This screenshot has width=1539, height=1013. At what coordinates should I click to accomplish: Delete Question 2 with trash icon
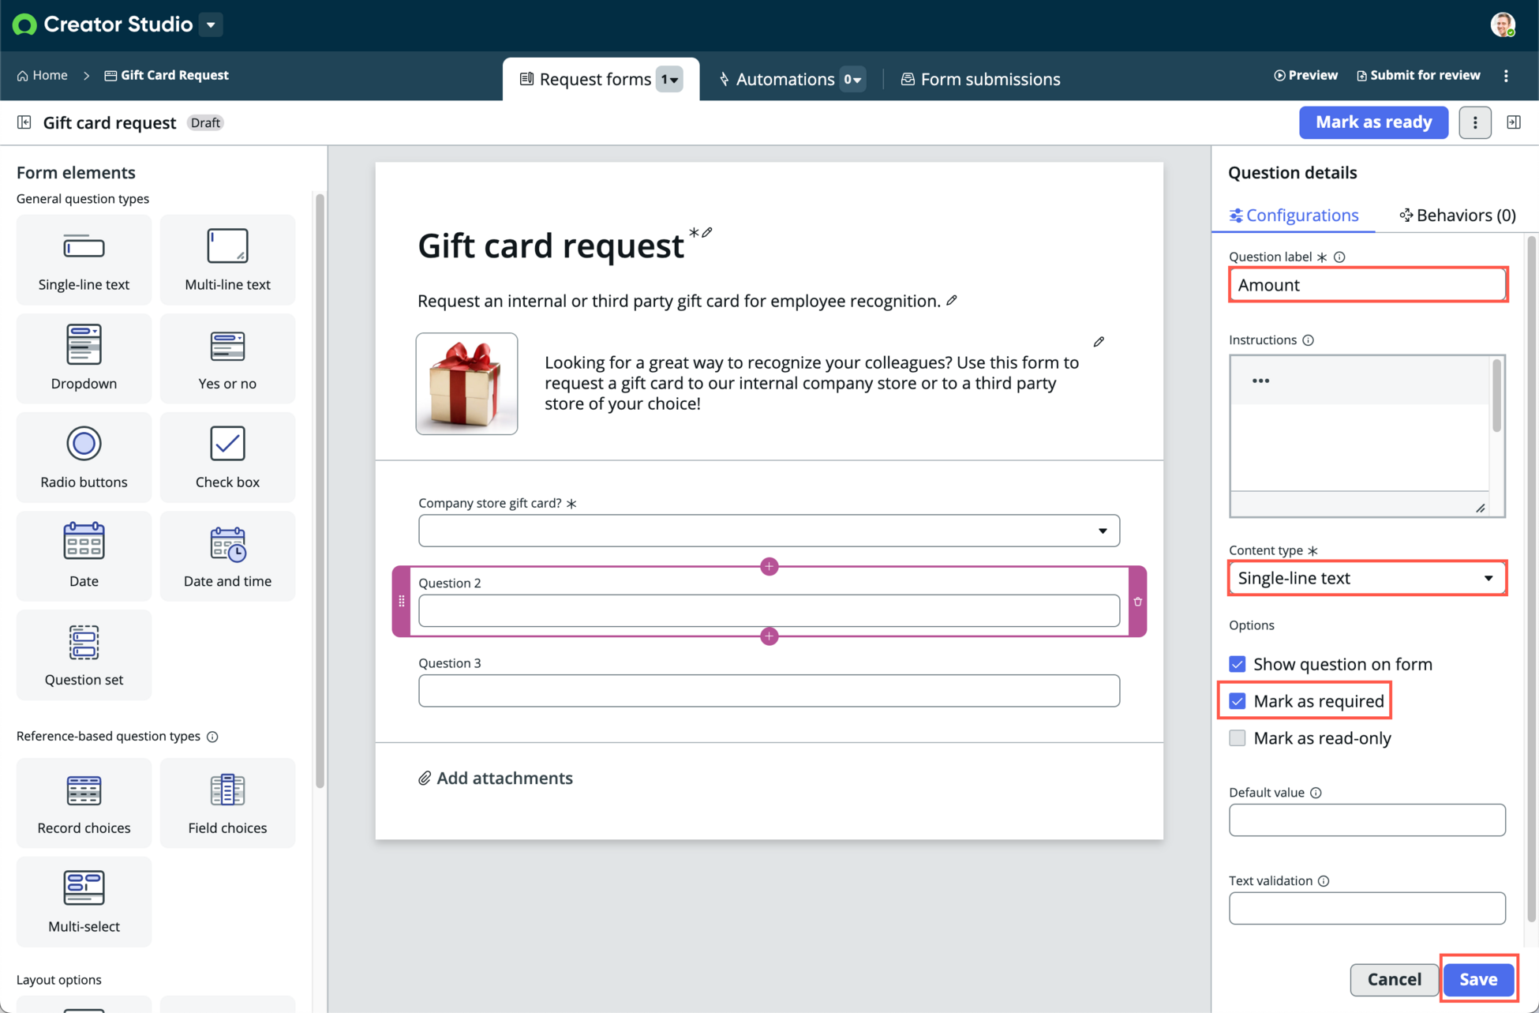click(1137, 602)
